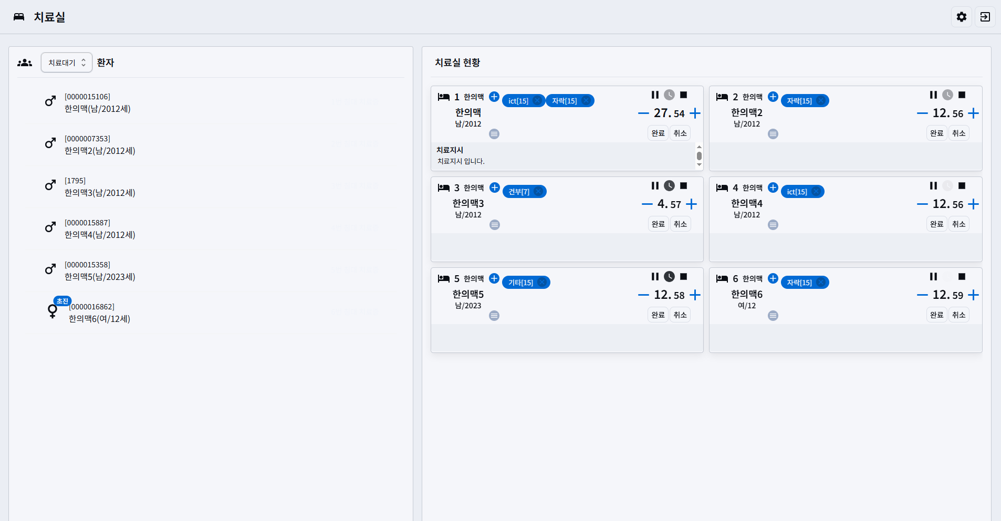
Task: Stop the timer on bed 3
Action: point(683,186)
